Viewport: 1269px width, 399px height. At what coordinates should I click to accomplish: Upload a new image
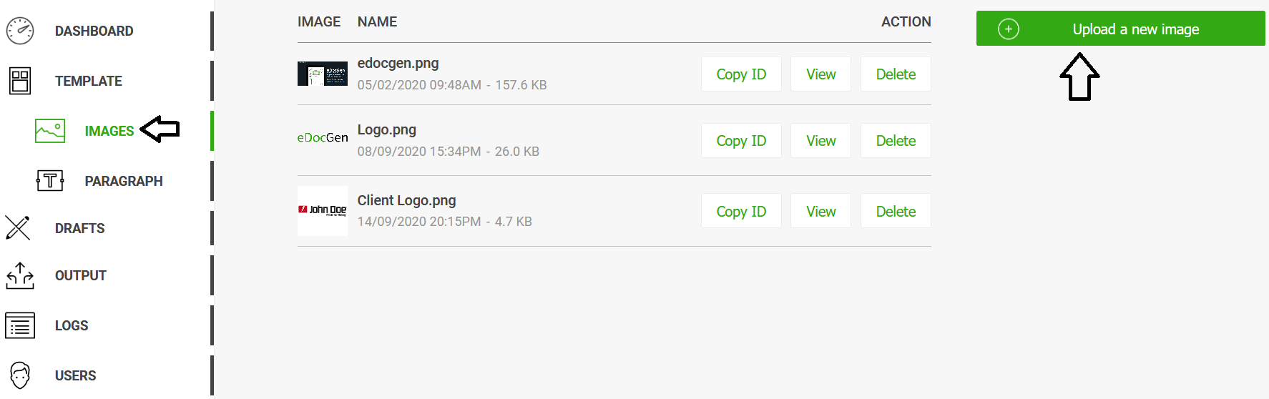(x=1135, y=29)
